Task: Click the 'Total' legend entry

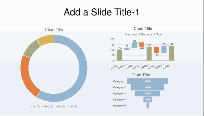Action: 159,34
